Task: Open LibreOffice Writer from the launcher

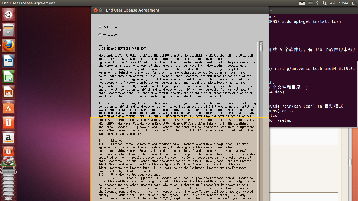Action: [x=8, y=61]
